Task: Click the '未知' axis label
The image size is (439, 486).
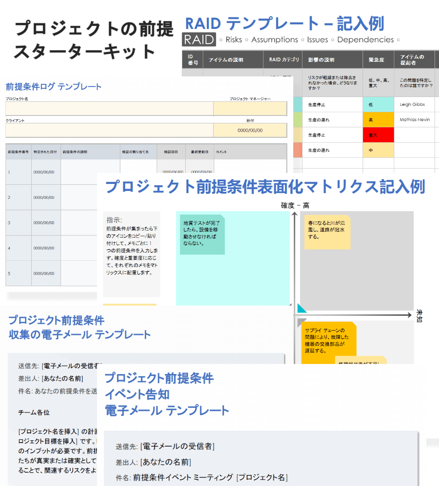Action: pyautogui.click(x=420, y=316)
